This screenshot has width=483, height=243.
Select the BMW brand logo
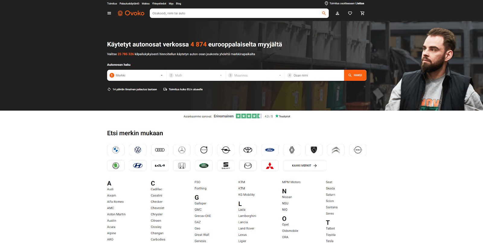[x=116, y=150]
